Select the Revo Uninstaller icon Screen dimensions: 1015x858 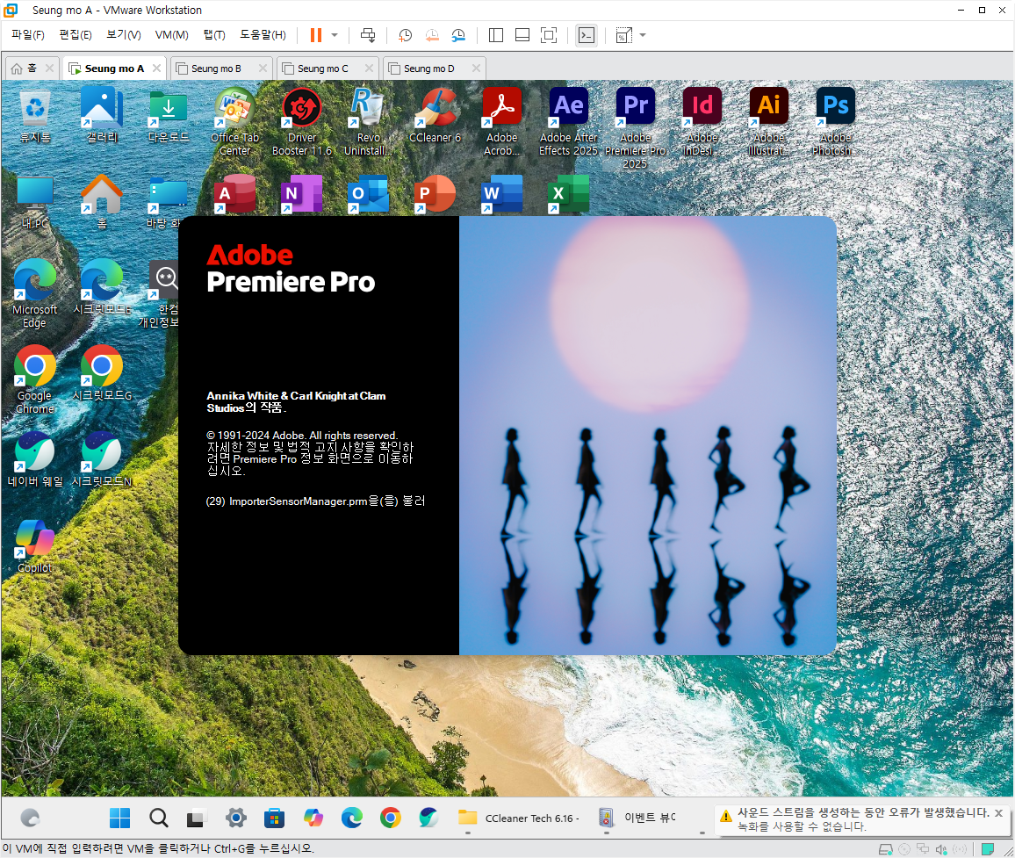coord(368,123)
